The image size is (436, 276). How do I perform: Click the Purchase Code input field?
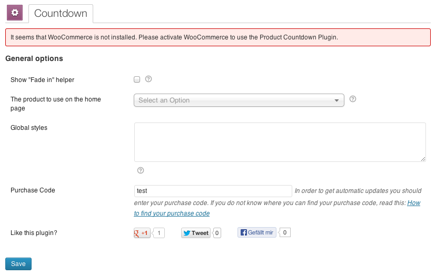(213, 191)
